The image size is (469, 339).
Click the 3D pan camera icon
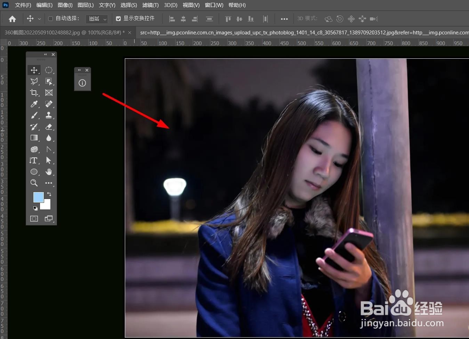351,19
